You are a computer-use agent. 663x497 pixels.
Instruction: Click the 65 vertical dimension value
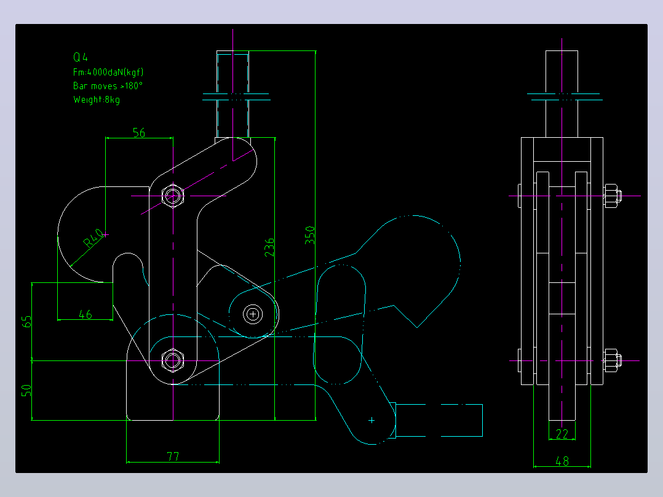[26, 322]
